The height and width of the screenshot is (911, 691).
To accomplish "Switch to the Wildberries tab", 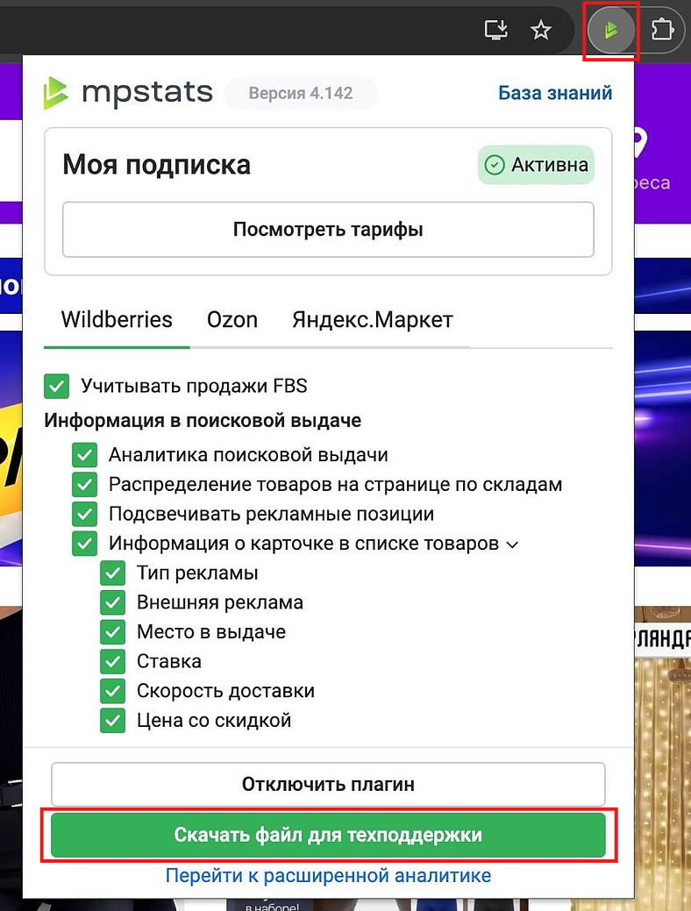I will pyautogui.click(x=117, y=319).
